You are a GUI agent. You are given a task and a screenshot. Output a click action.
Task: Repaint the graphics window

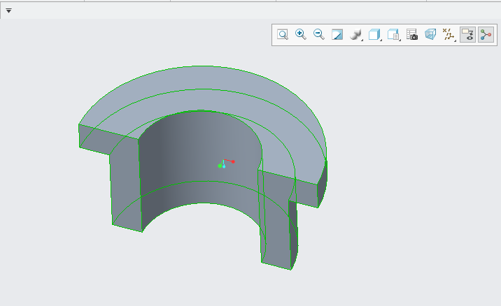click(x=337, y=34)
